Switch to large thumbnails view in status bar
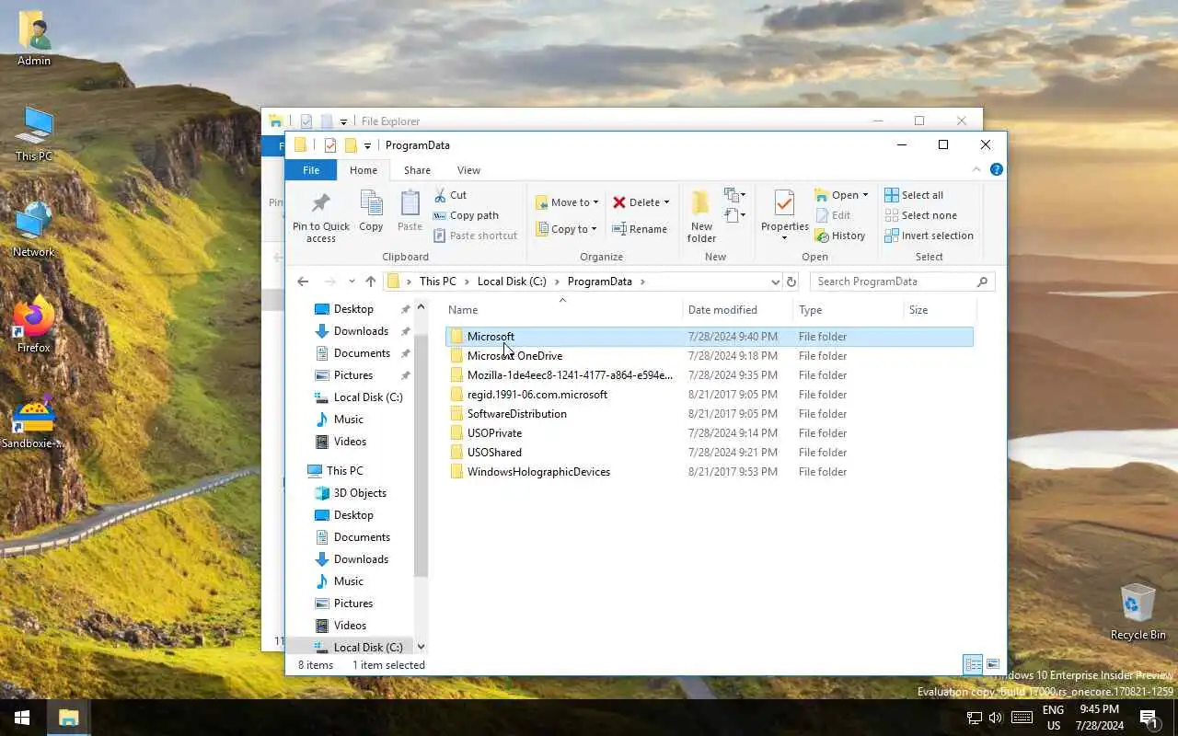The width and height of the screenshot is (1178, 736). 993,664
